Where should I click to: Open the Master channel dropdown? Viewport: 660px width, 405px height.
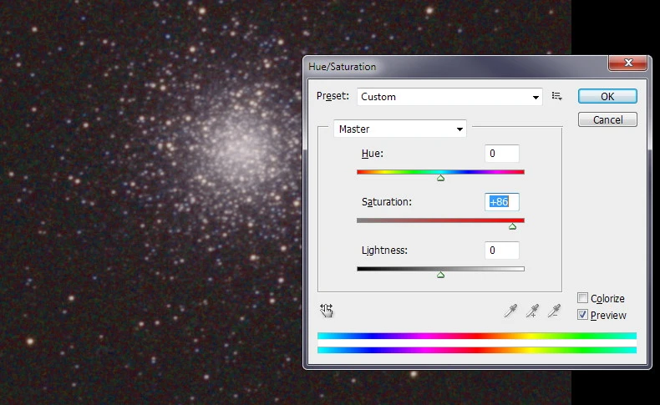coord(399,129)
